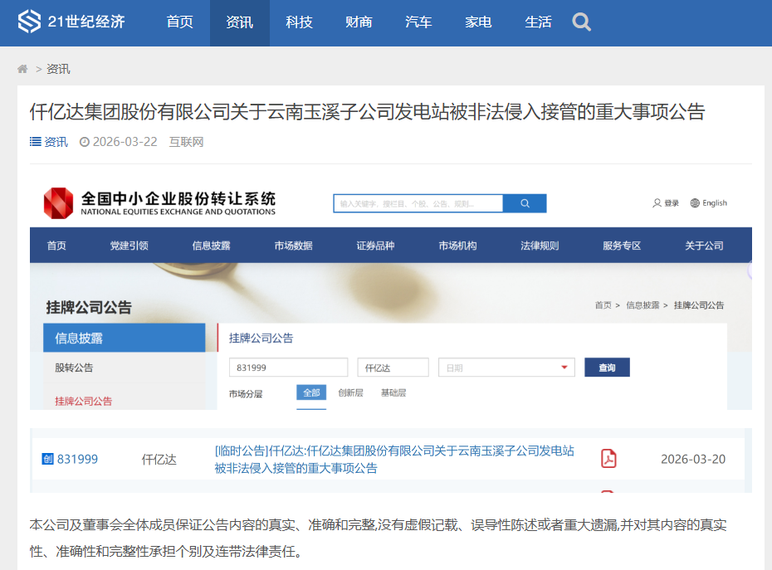Open 服务专区 in NEEQ menu
Viewport: 772px width, 570px height.
pyautogui.click(x=622, y=245)
